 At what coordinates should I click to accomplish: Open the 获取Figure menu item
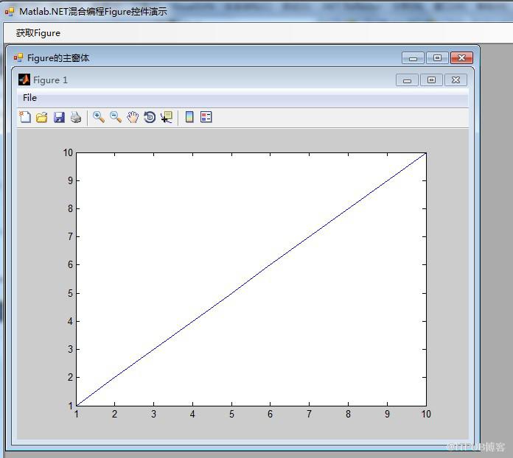38,33
